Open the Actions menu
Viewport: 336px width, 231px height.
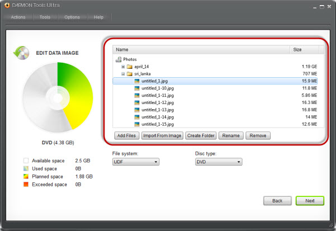tap(18, 17)
